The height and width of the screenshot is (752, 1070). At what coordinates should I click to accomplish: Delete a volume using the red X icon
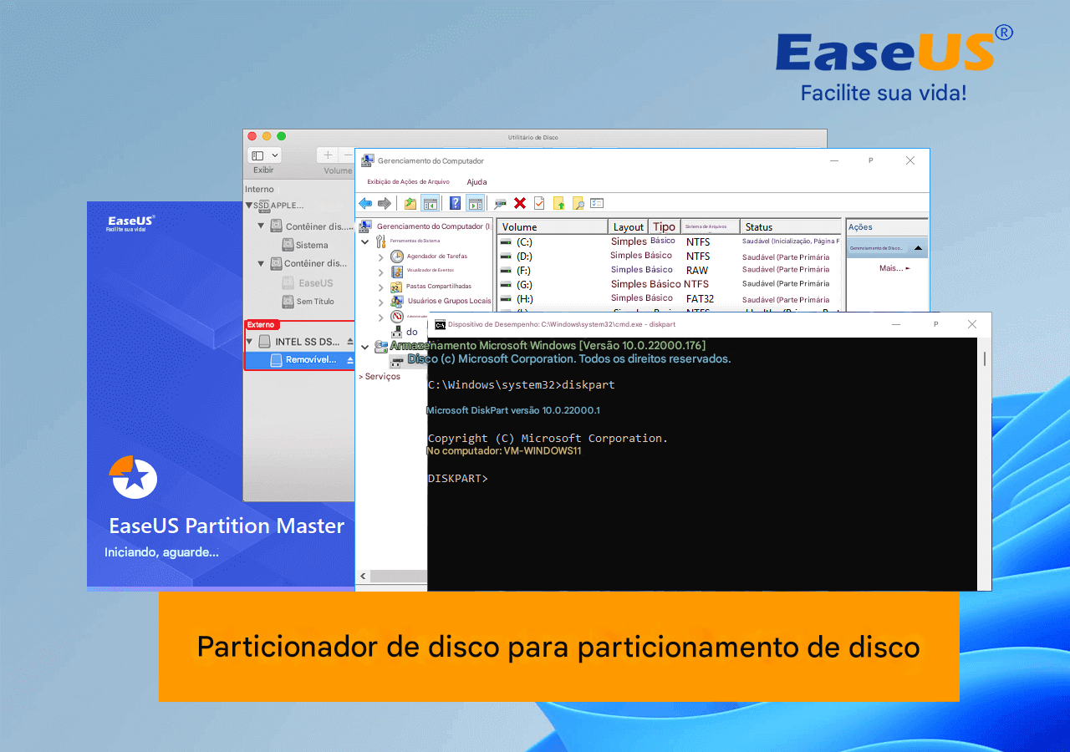[518, 203]
